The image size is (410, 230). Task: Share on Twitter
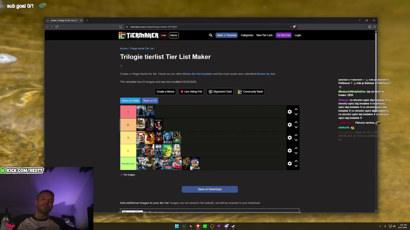click(130, 101)
